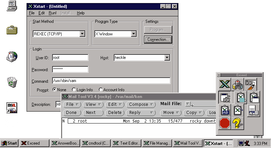Screen dimensions: 271x148
Task: Click the red stop sign icon
Action: coord(224,123)
